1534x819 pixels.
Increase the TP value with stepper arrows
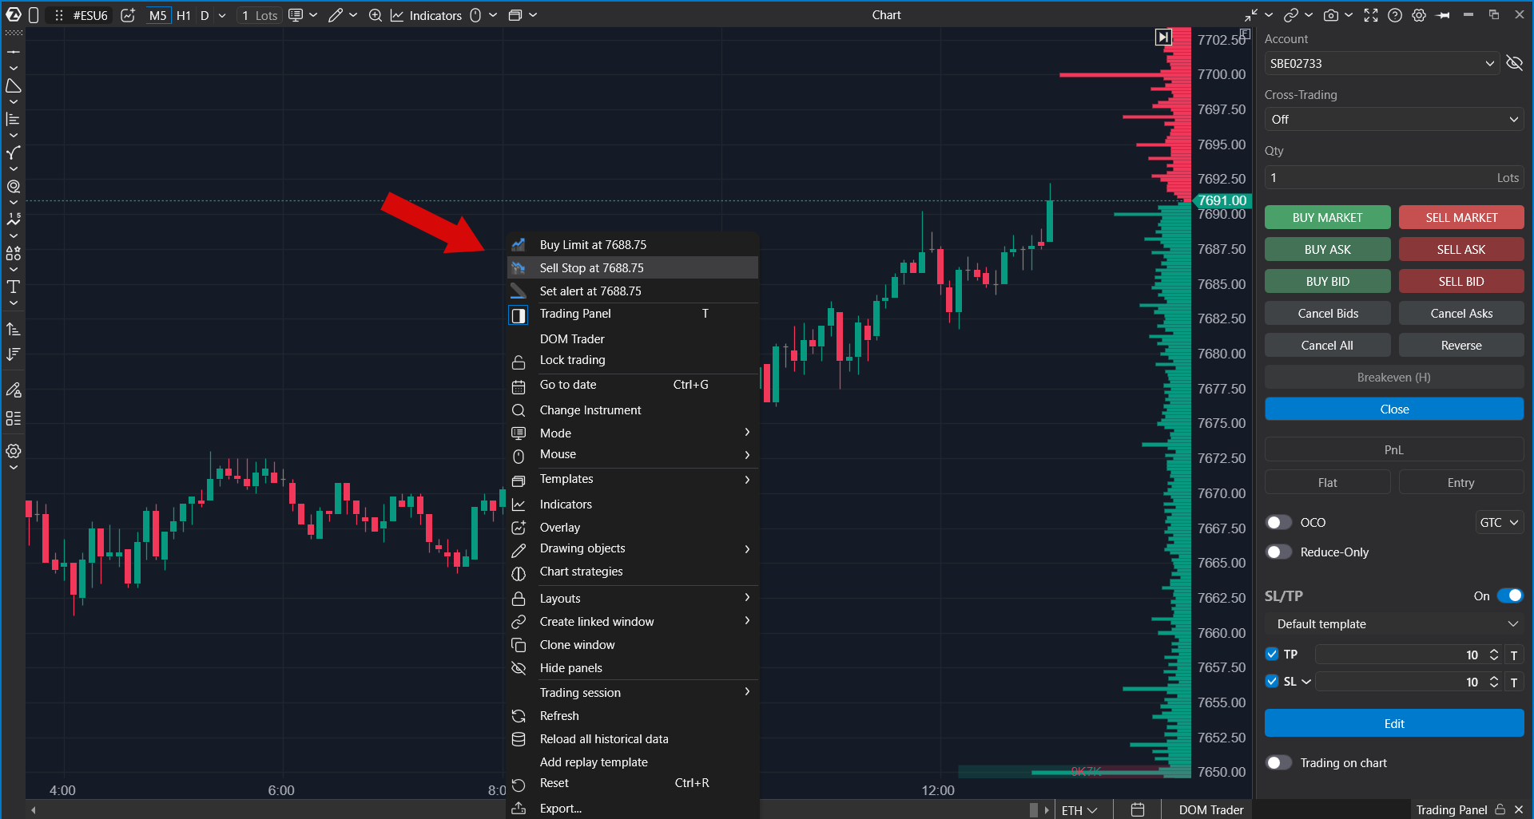[x=1494, y=651]
